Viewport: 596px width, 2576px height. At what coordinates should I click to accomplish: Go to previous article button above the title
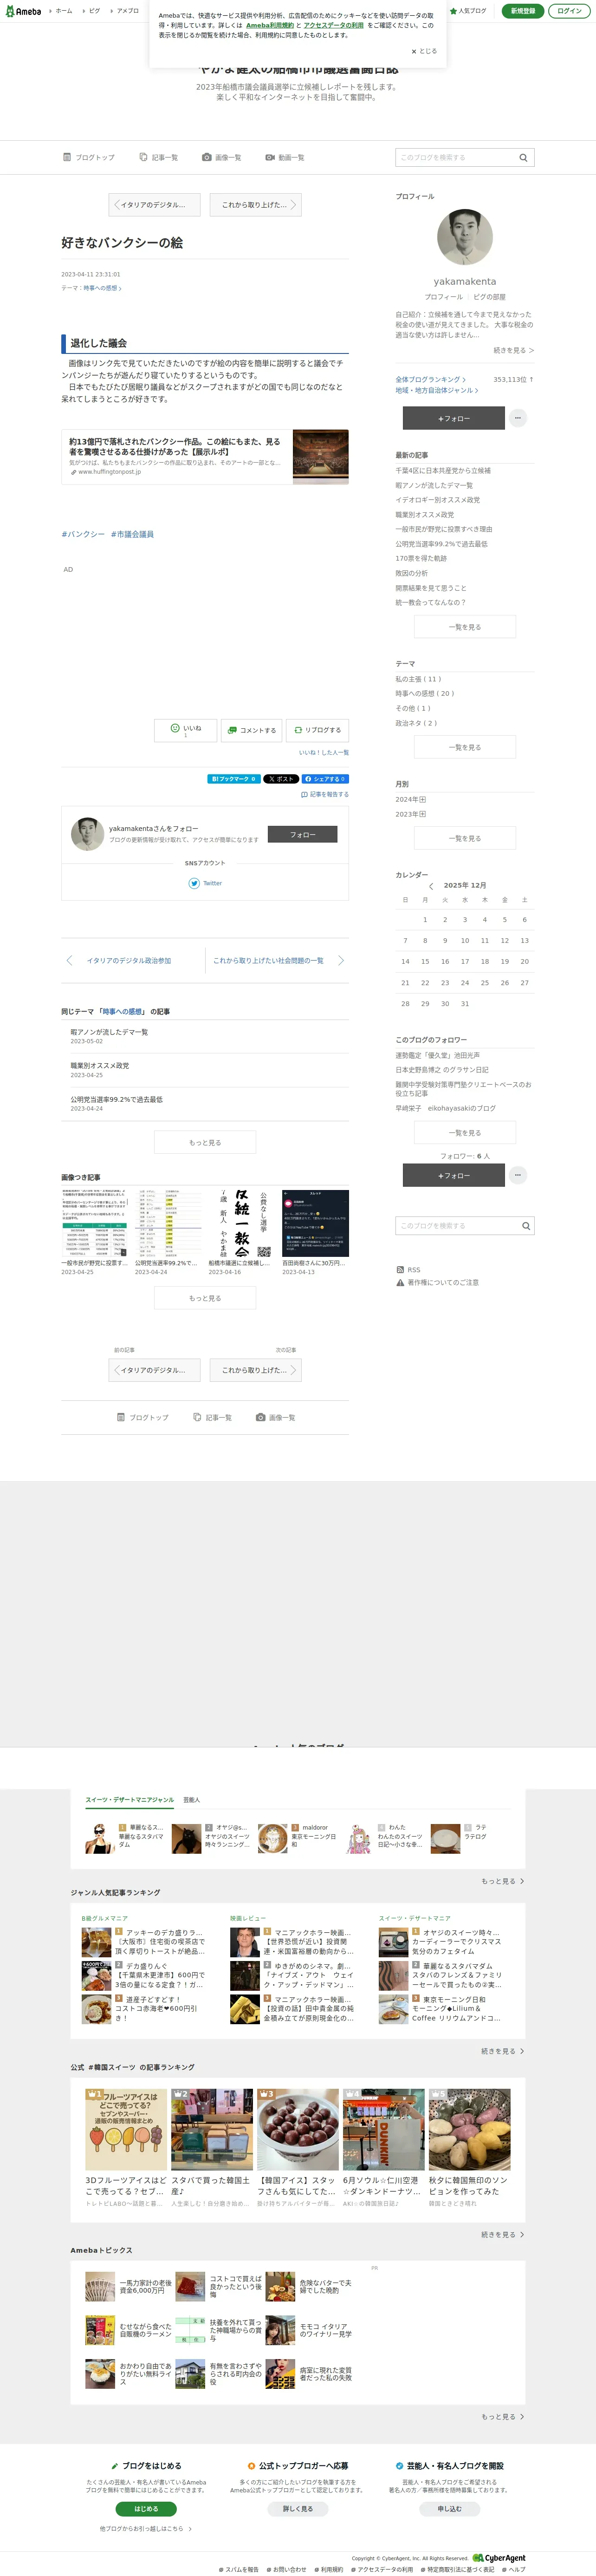click(x=154, y=205)
